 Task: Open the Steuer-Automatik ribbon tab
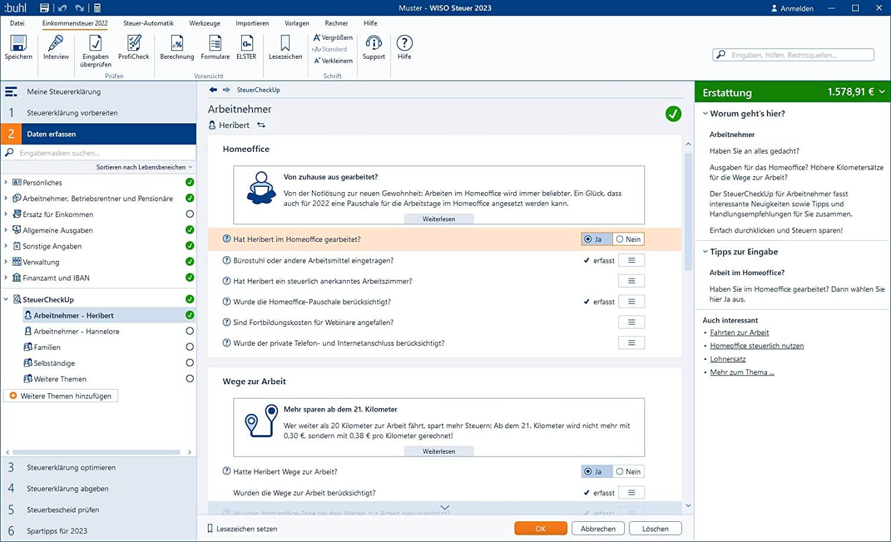(148, 23)
